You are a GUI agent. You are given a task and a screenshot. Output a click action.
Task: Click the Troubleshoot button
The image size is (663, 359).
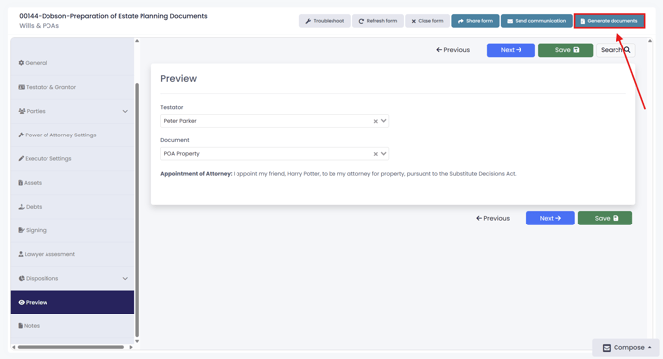pyautogui.click(x=325, y=21)
